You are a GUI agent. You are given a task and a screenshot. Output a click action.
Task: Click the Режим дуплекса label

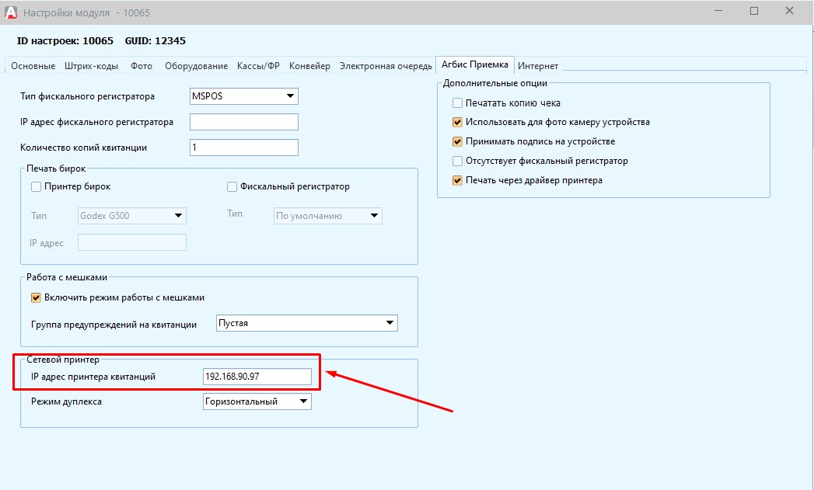pyautogui.click(x=66, y=401)
